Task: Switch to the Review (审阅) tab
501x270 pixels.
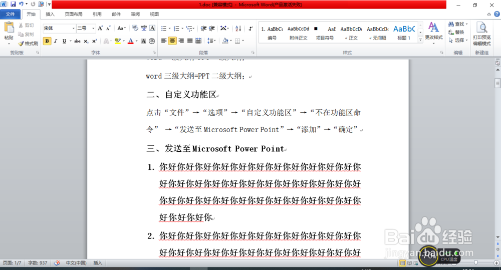Action: [135, 14]
